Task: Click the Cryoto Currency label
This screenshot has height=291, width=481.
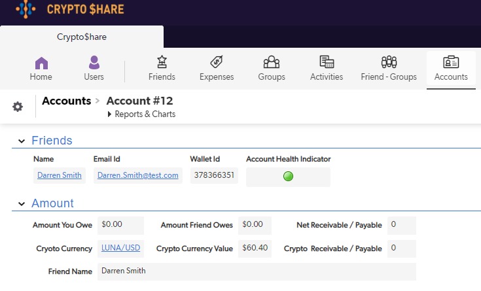Action: tap(64, 248)
